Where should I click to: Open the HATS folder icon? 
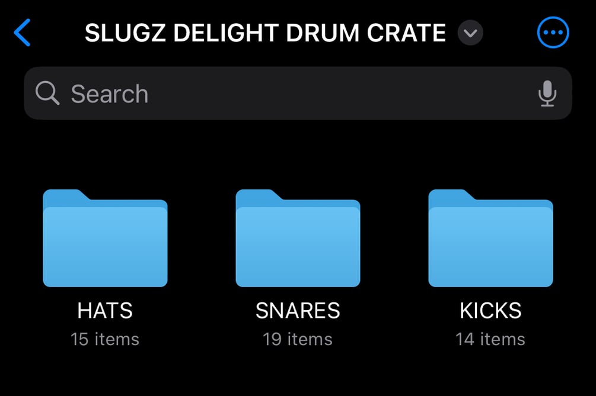click(x=105, y=239)
